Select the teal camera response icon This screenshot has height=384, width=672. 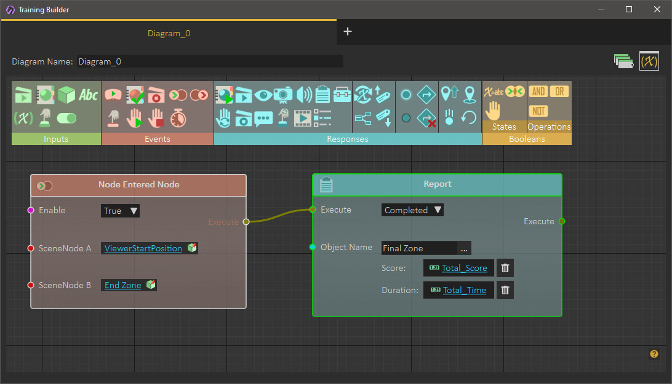point(283,95)
